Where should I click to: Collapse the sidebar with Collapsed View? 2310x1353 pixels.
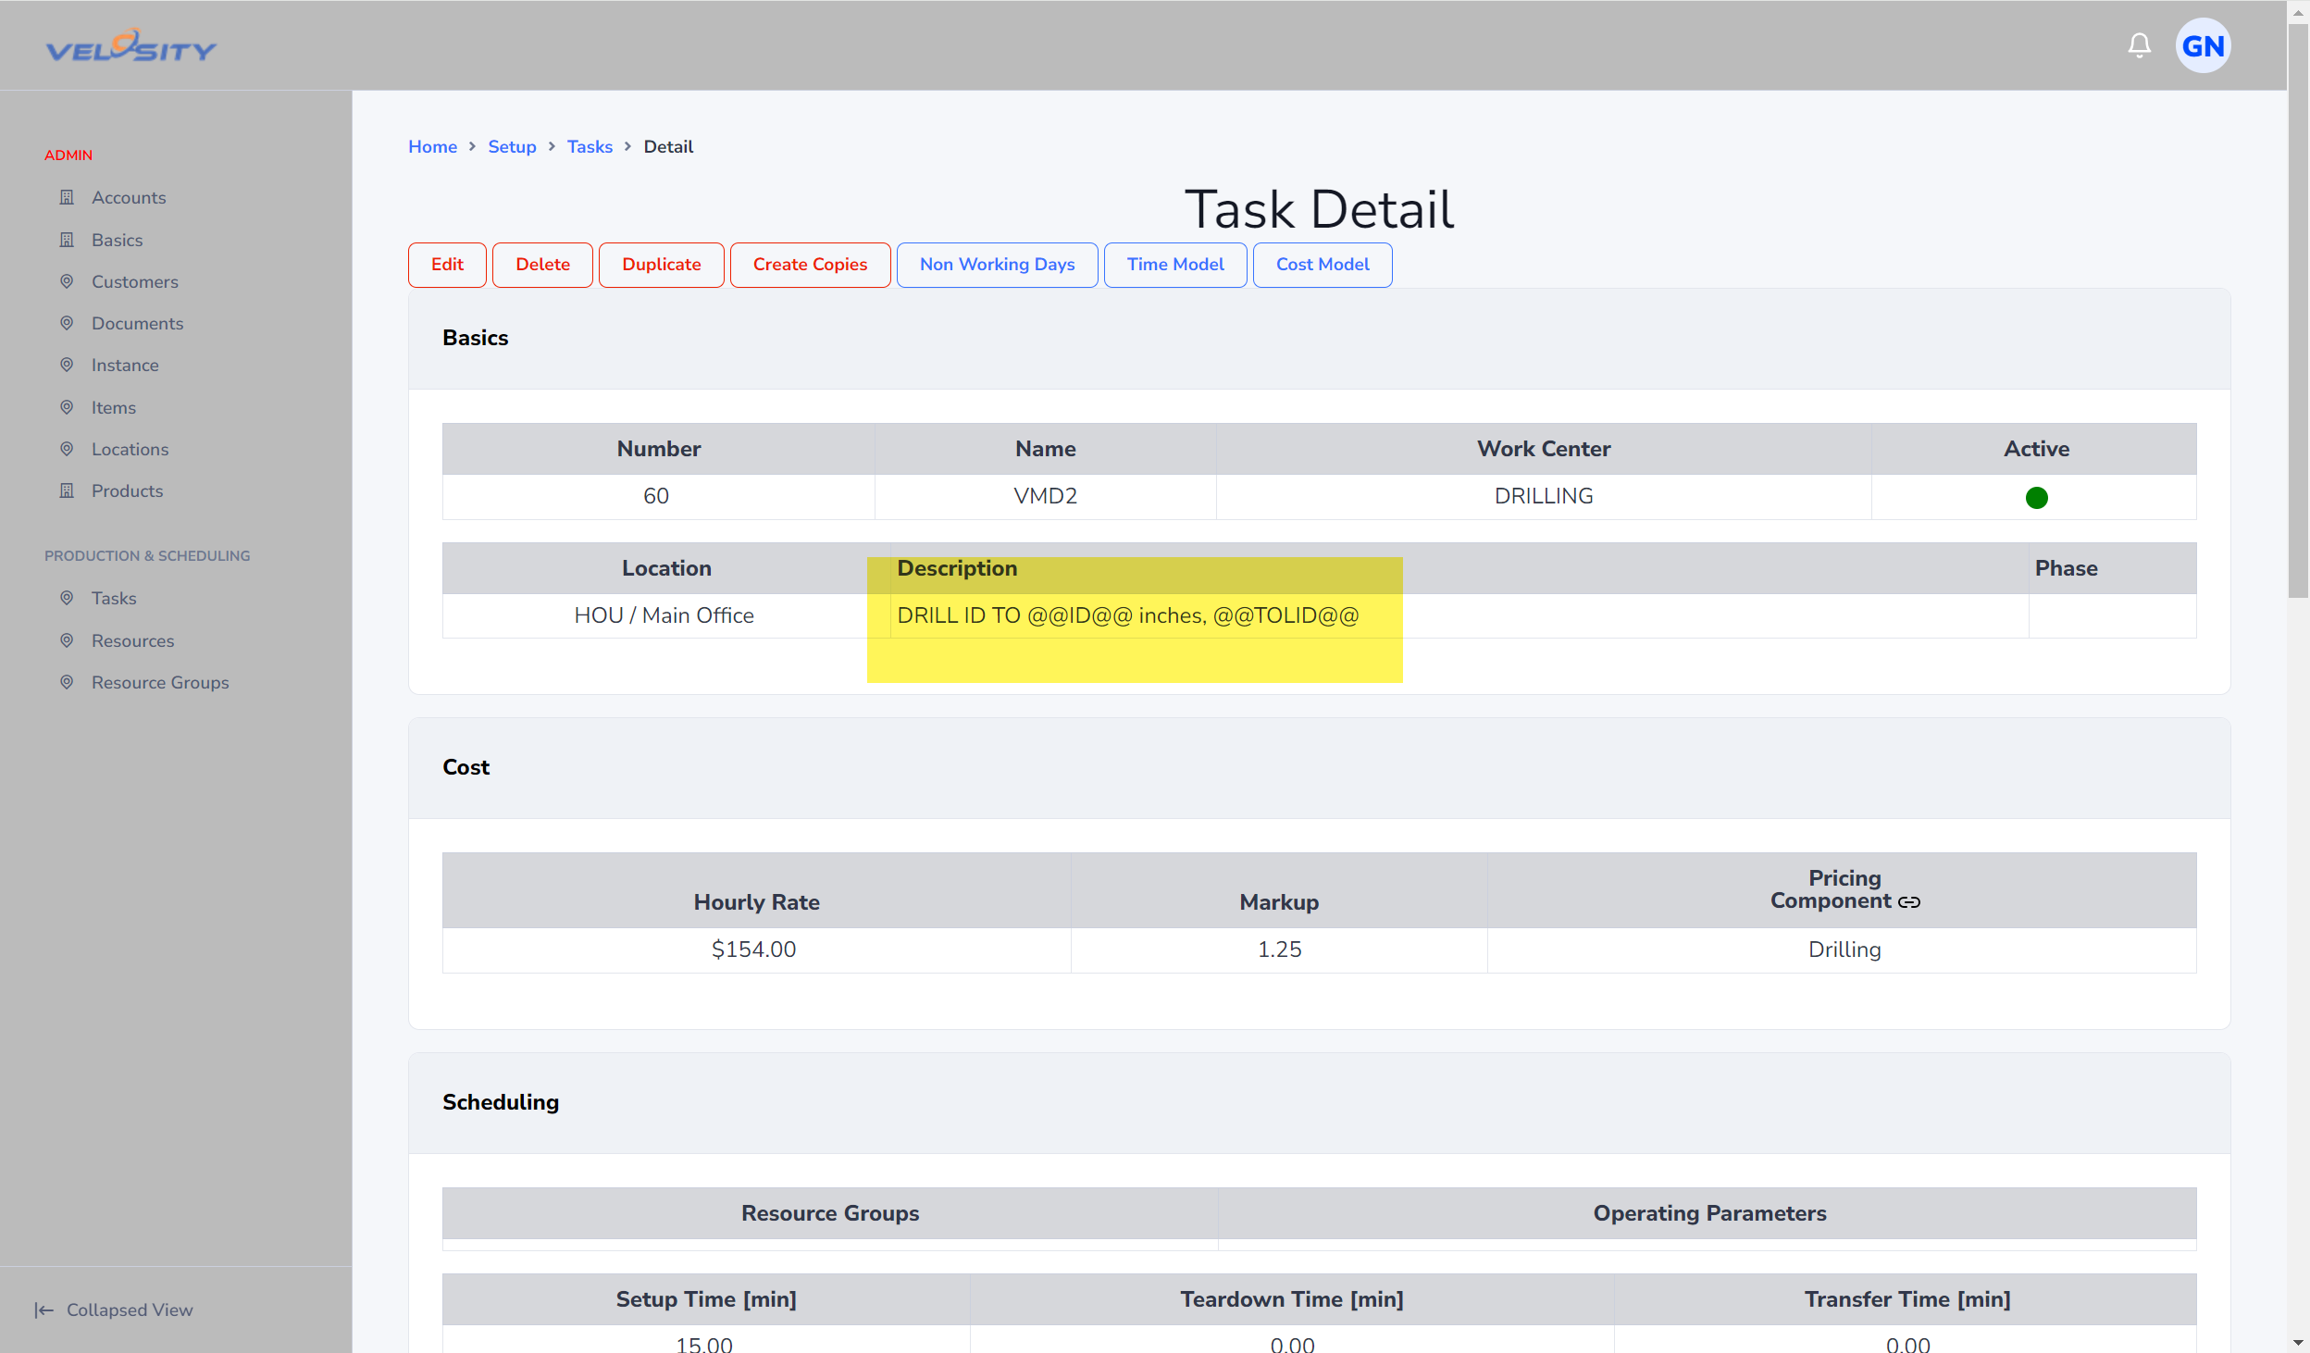pyautogui.click(x=114, y=1310)
